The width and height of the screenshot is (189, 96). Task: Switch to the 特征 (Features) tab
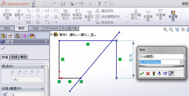(7, 29)
